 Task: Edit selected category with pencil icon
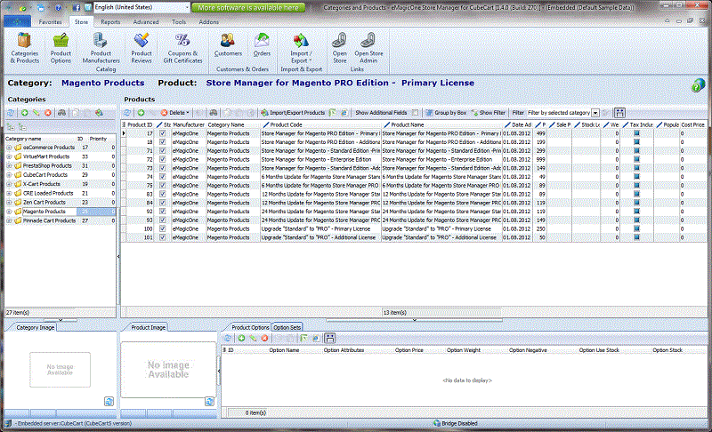pyautogui.click(x=36, y=113)
